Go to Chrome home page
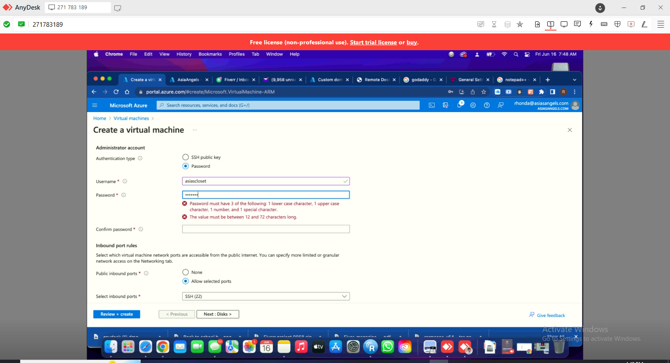Screen dimensions: 670x363 127,92
